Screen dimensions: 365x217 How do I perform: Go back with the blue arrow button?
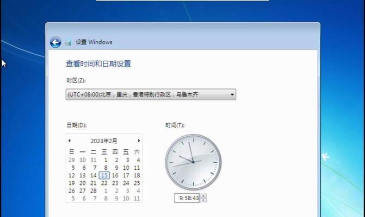coord(55,42)
